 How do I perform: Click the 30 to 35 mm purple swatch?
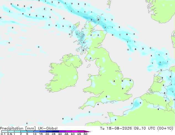pyautogui.click(x=62, y=131)
